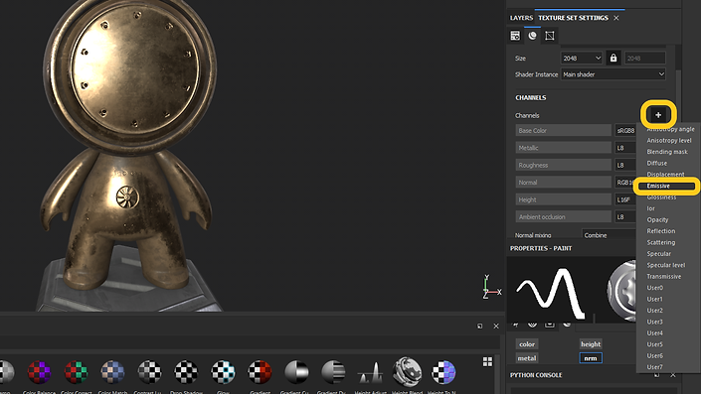Open the Base Color sRGB8 format dropdown
The height and width of the screenshot is (394, 701).
click(x=625, y=130)
